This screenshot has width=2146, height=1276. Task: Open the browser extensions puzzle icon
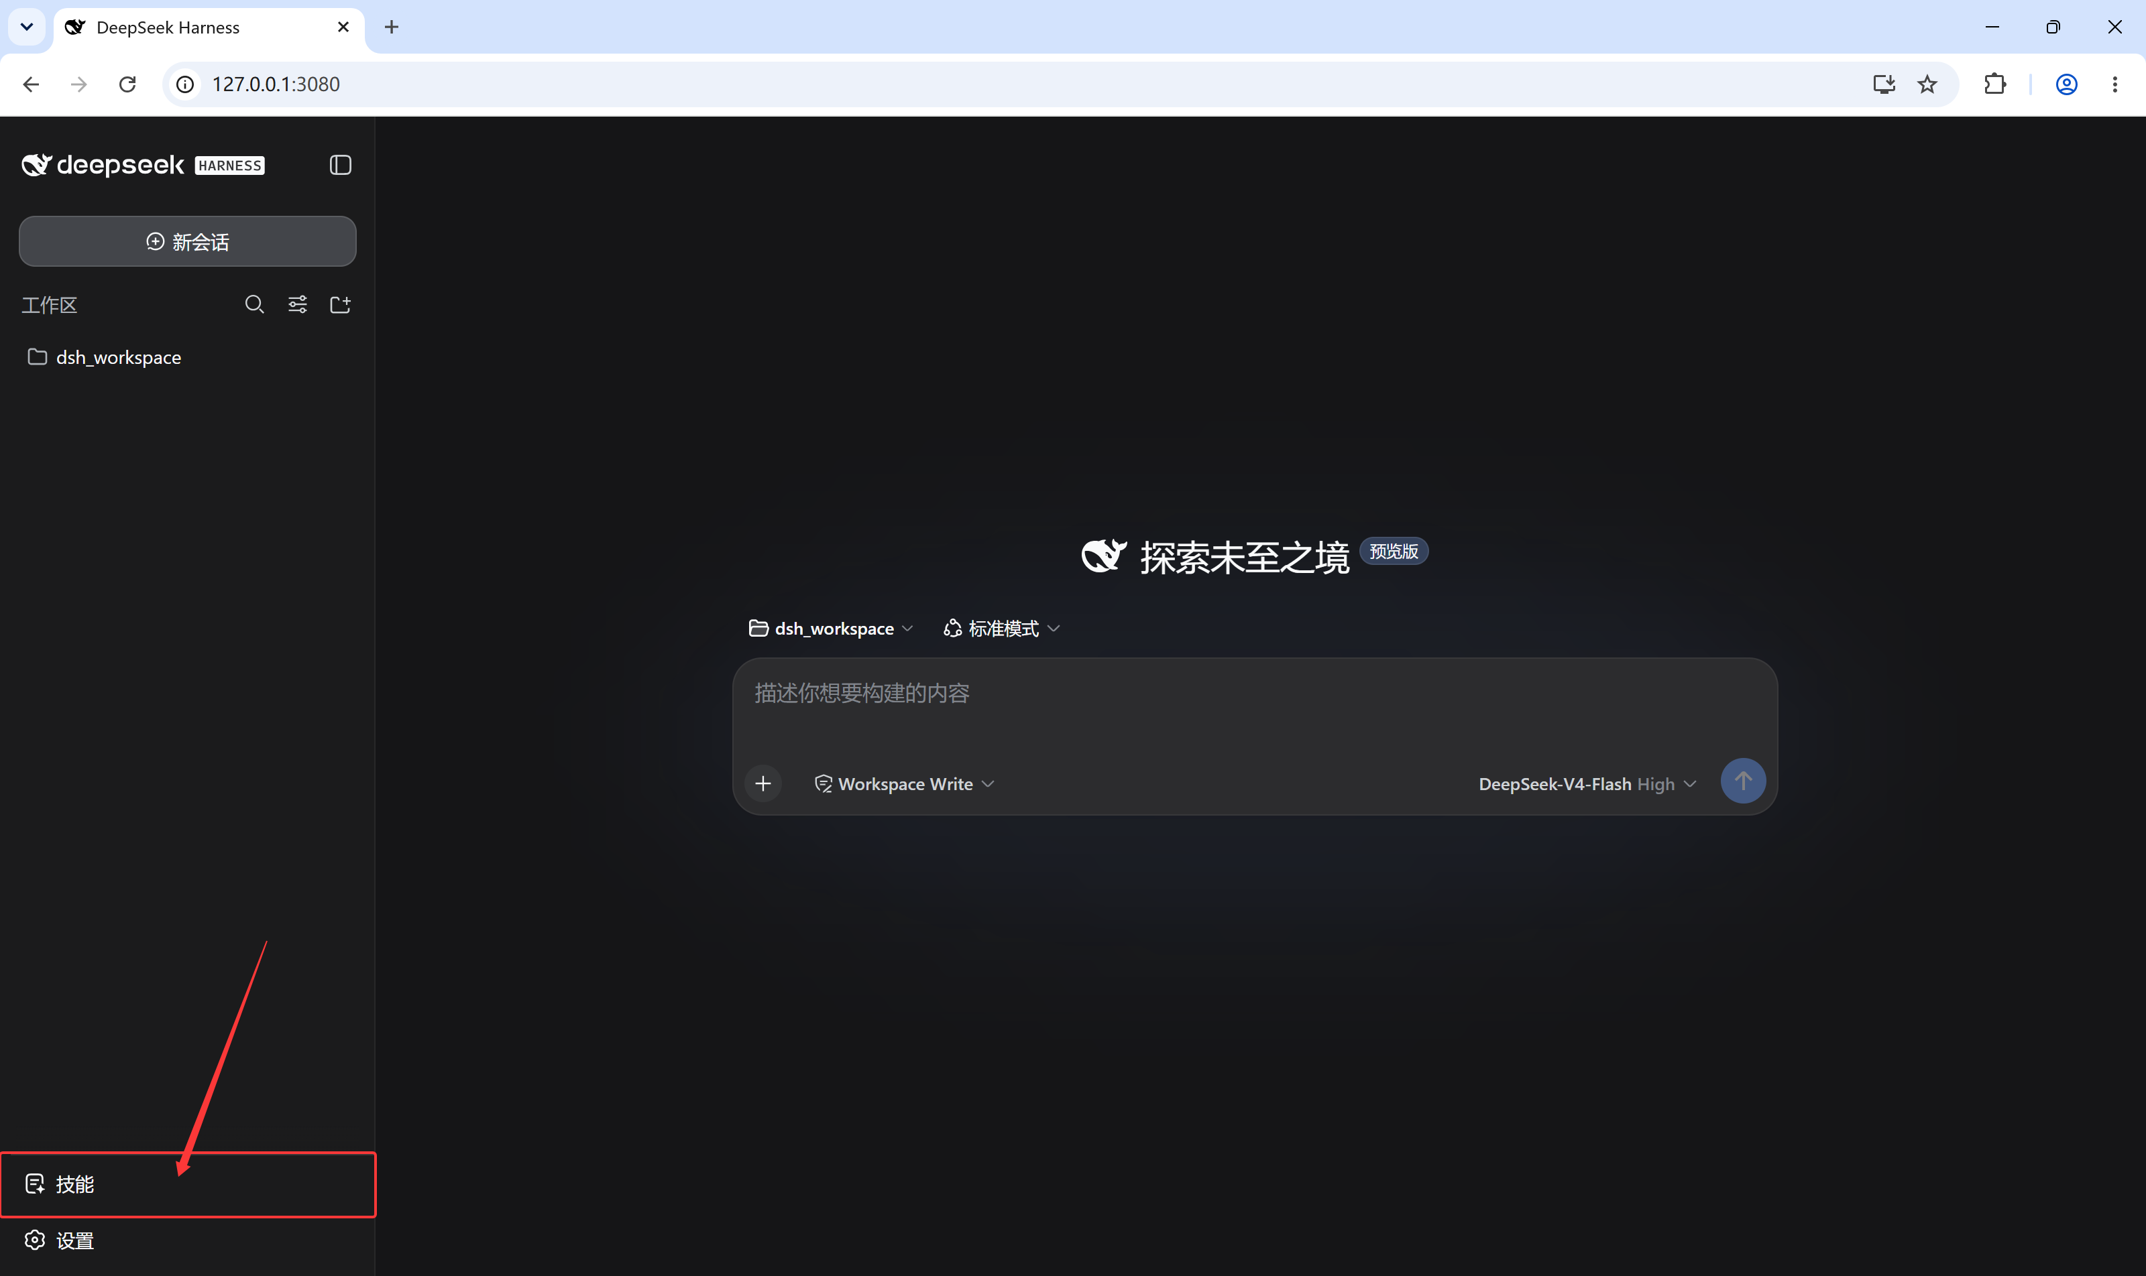coord(1994,84)
